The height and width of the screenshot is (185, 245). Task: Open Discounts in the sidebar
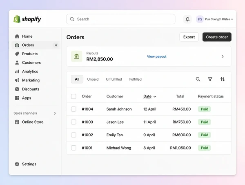tap(36, 89)
